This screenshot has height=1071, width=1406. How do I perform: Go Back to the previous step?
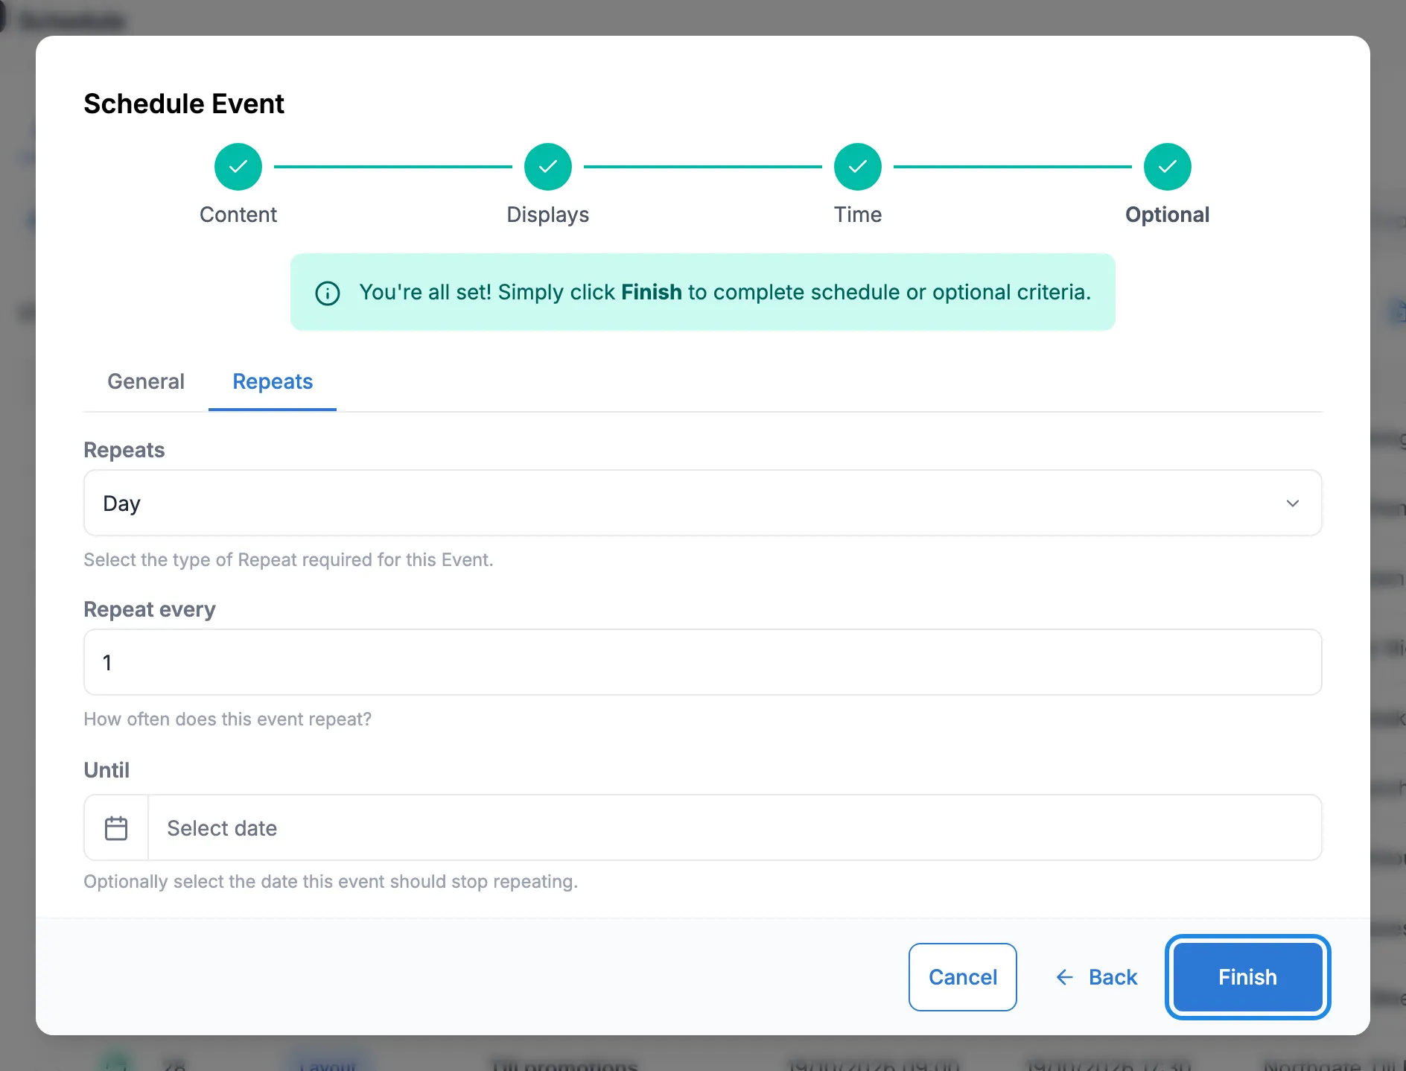[x=1097, y=977]
